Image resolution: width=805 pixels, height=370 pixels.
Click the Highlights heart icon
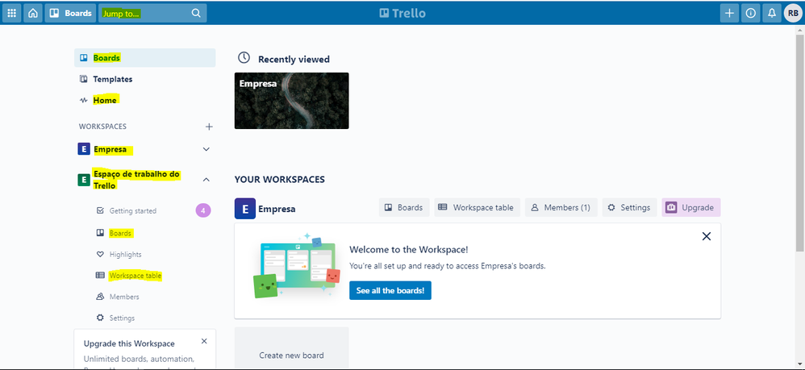pyautogui.click(x=100, y=254)
